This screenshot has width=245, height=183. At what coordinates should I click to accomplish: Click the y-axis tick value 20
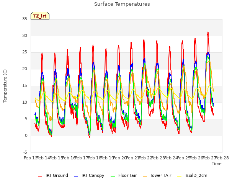point(24,69)
